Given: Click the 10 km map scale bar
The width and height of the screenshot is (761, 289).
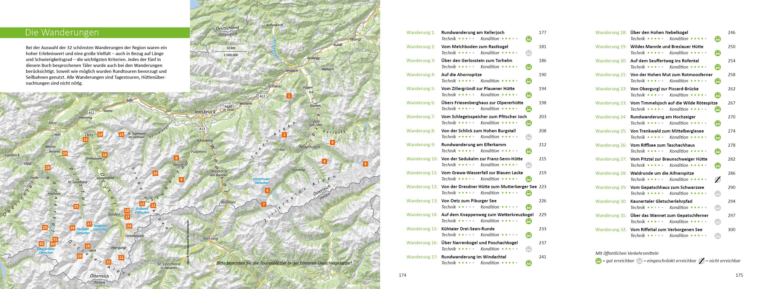Looking at the screenshot, I should pyautogui.click(x=231, y=51).
